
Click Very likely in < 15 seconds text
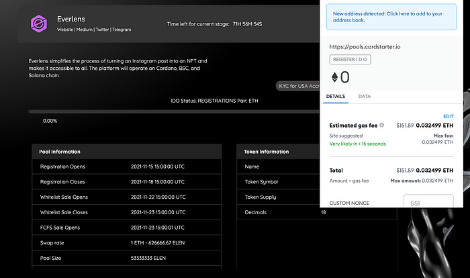tap(358, 144)
